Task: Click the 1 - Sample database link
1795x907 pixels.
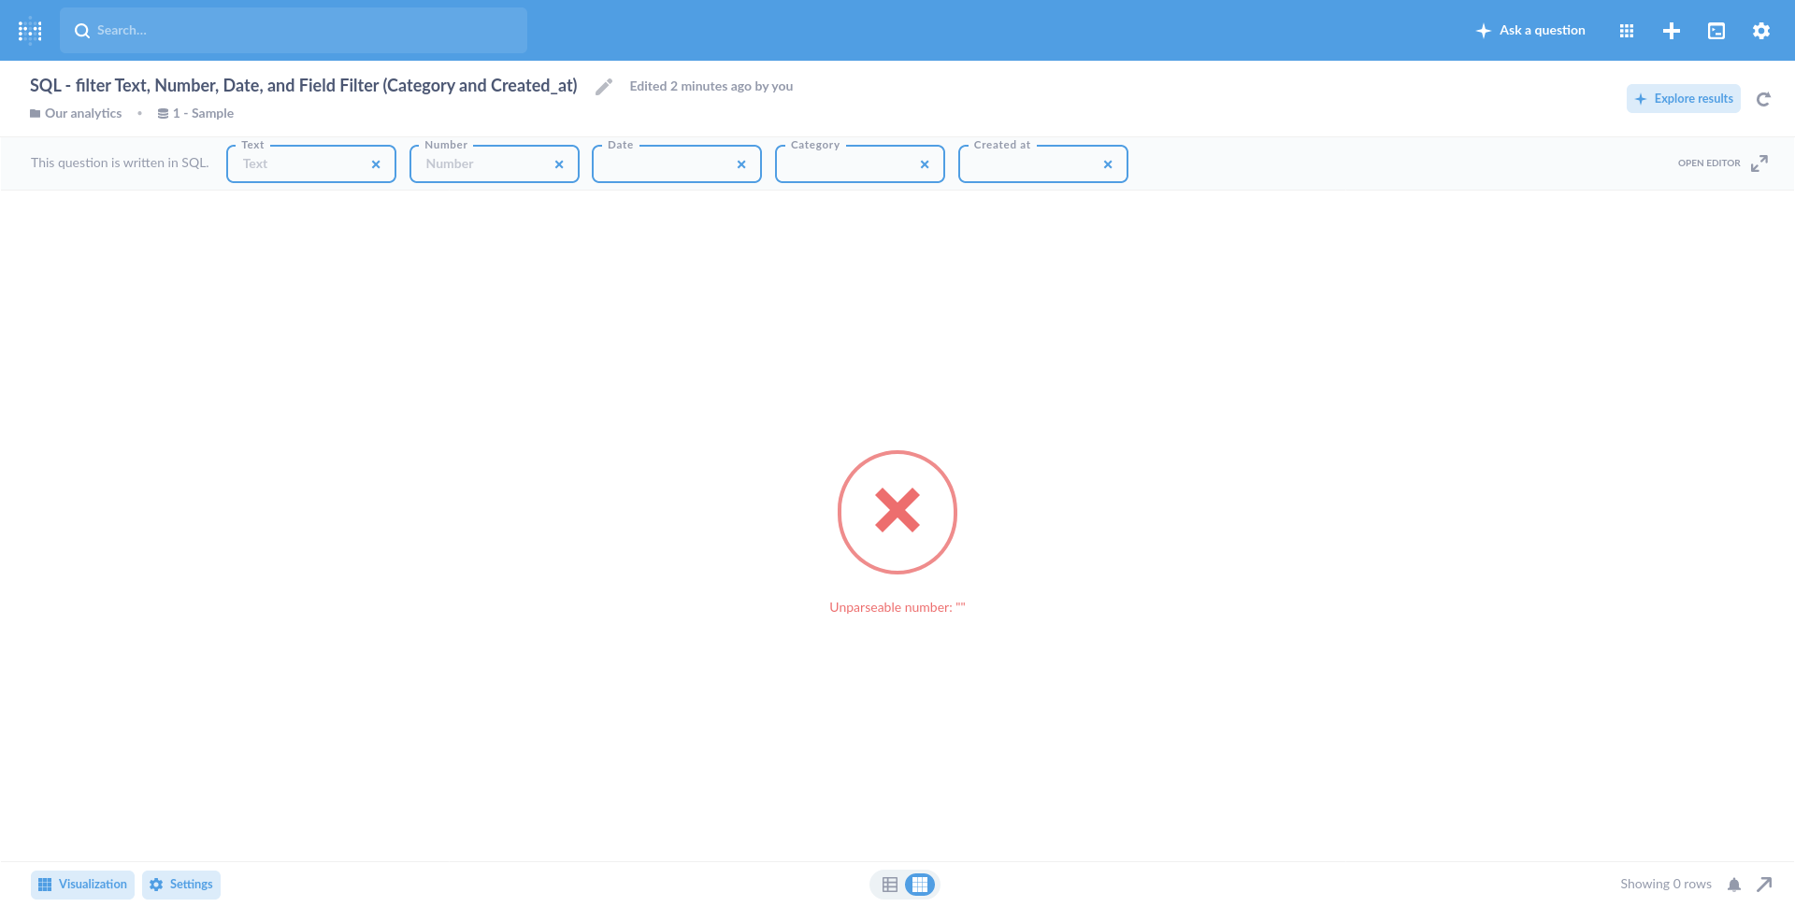Action: 195,113
